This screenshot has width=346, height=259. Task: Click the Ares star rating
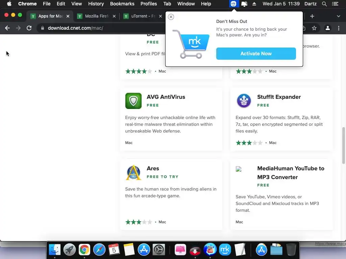(139, 222)
